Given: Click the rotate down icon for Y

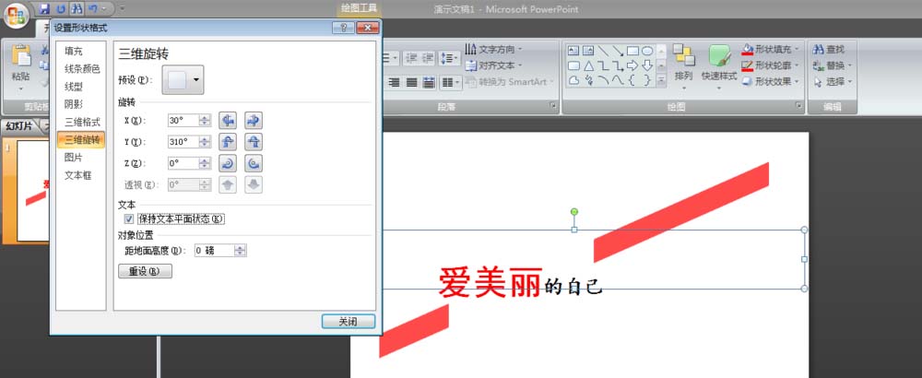Looking at the screenshot, I should coord(254,142).
